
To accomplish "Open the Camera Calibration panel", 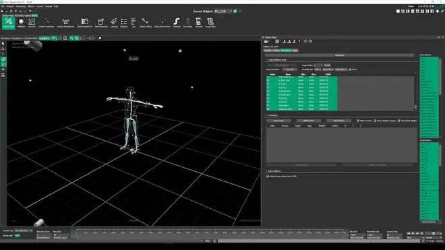I will 47,23.
